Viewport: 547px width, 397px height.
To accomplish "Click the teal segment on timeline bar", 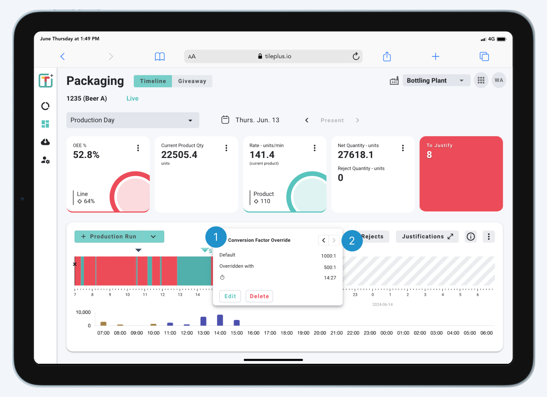I will tap(194, 271).
